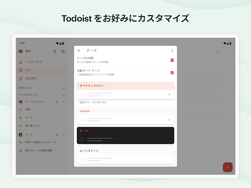251x188 pixels.
Task: Expand the お気に入り favorites section
Action: click(64, 88)
